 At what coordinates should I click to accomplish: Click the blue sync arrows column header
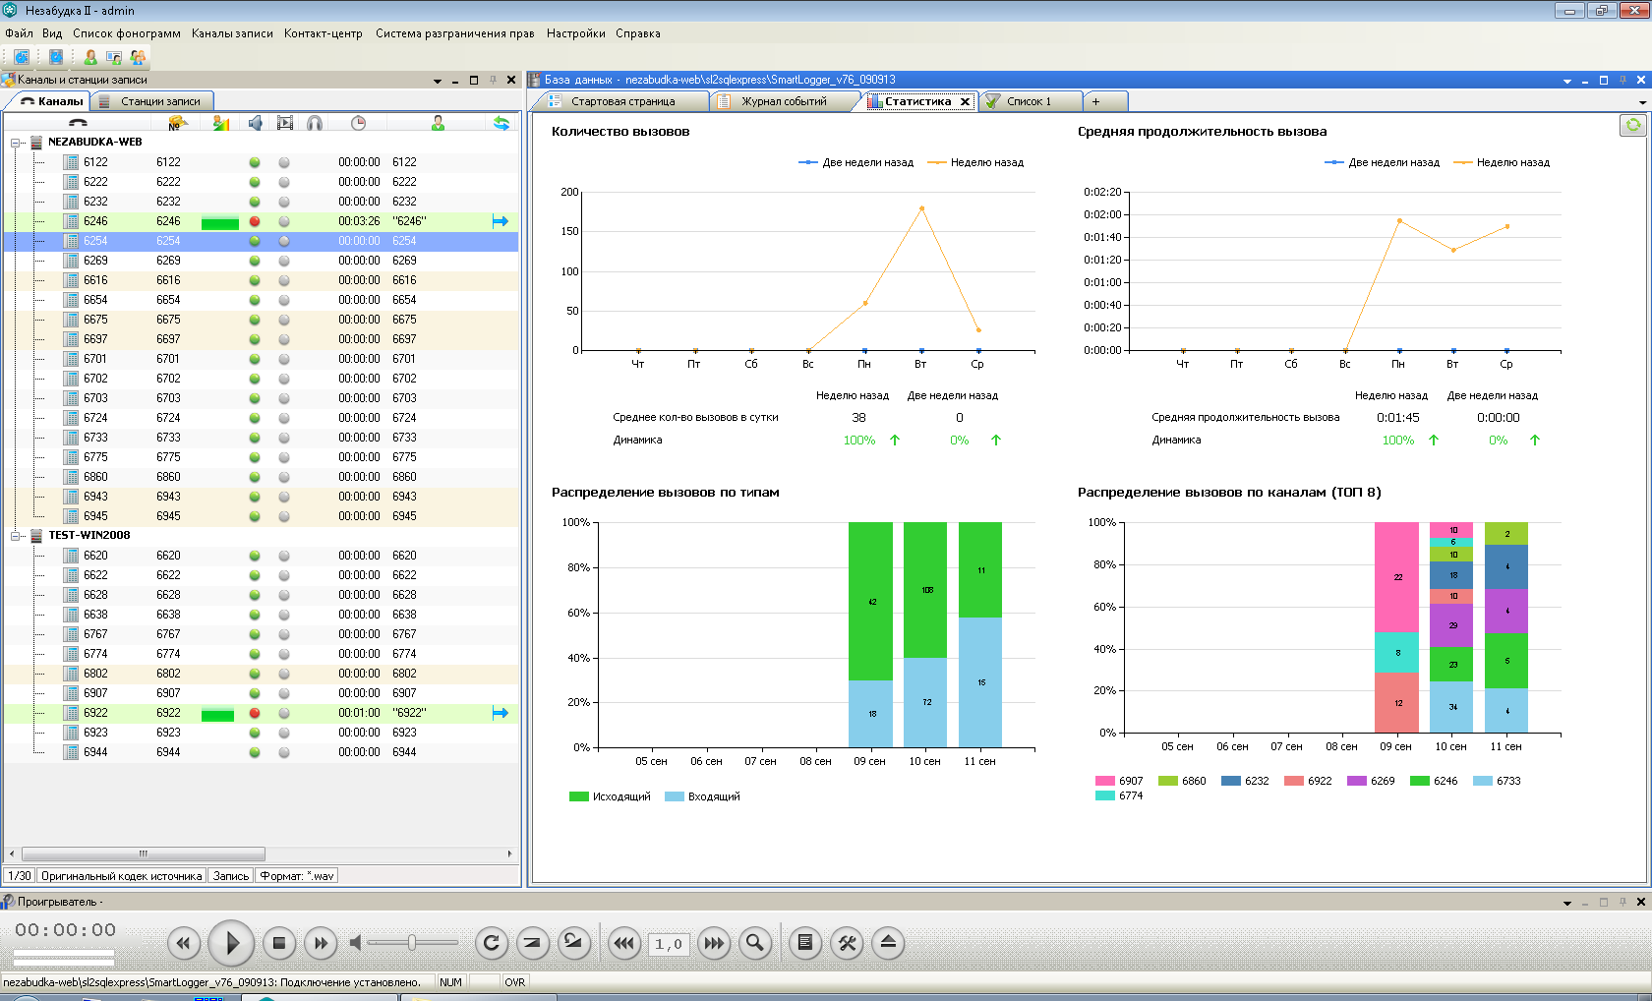501,123
